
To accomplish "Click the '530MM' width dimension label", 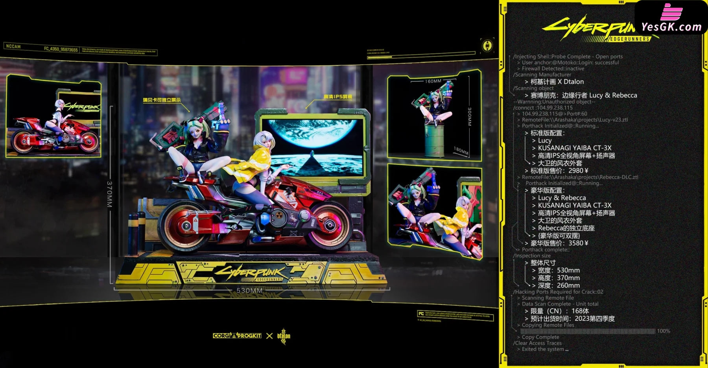I will [x=249, y=291].
